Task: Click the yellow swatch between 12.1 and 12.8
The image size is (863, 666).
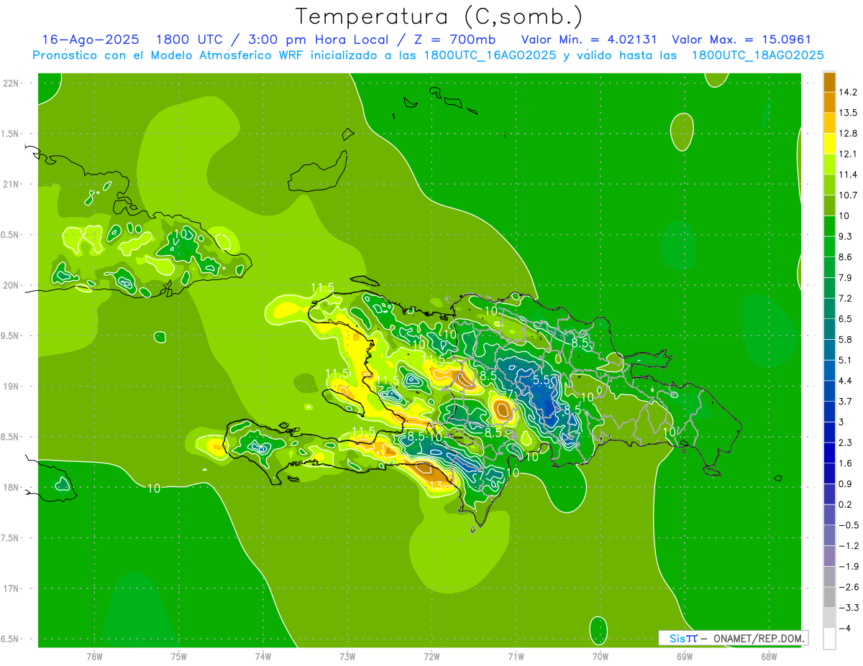Action: (x=829, y=144)
